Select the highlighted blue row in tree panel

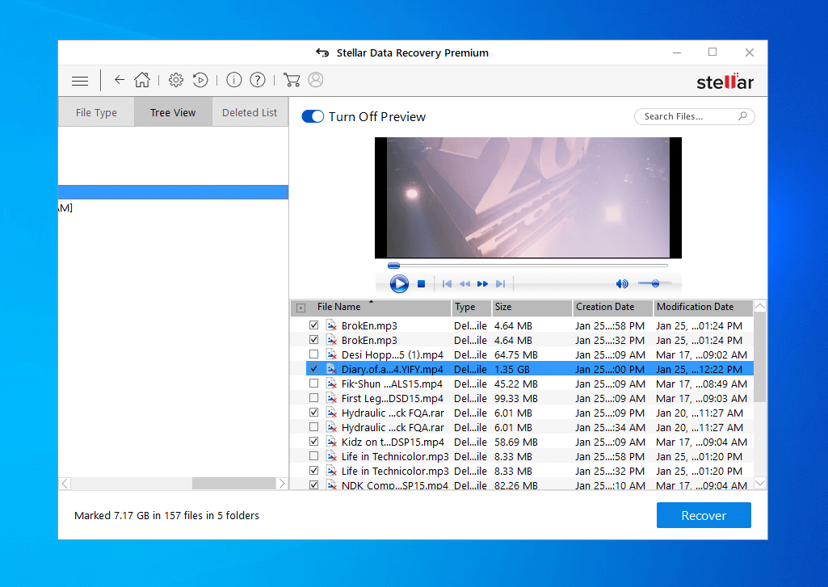tap(173, 192)
